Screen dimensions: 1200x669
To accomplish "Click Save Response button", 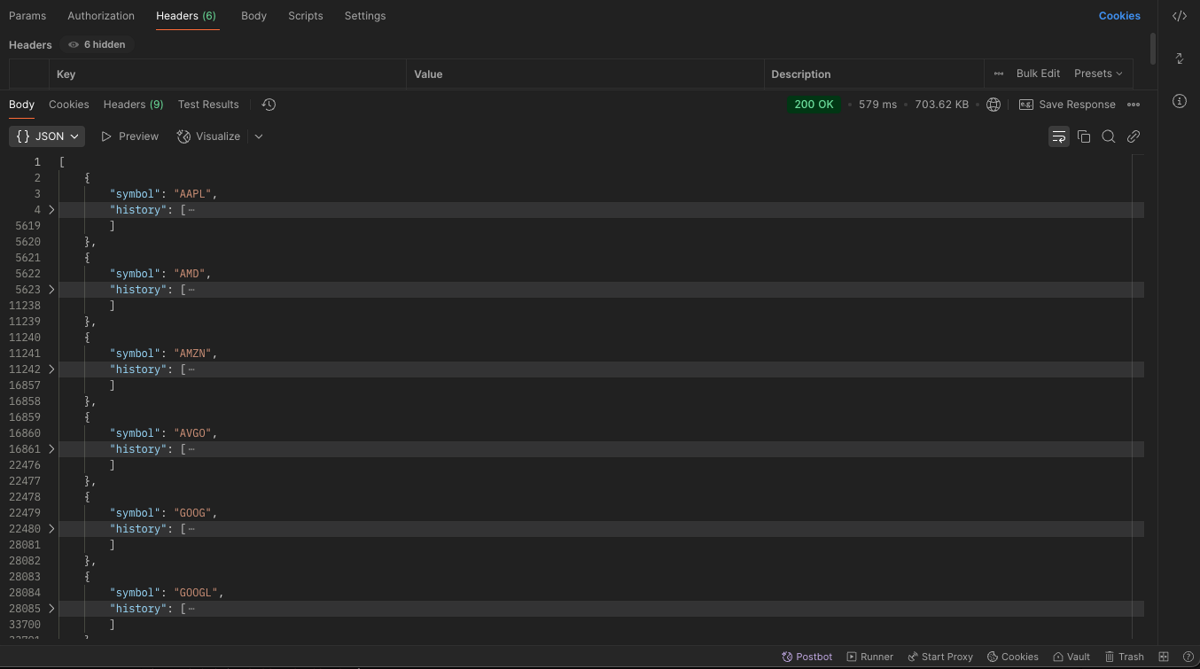I will coord(1067,105).
